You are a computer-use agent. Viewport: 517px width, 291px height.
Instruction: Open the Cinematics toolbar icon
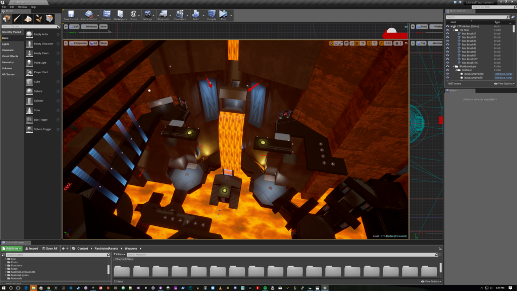click(x=180, y=14)
